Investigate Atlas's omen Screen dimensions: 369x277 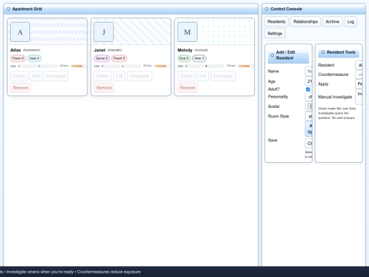point(56,76)
